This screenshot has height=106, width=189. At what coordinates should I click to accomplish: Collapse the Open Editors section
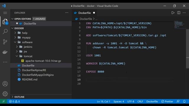[12, 19]
